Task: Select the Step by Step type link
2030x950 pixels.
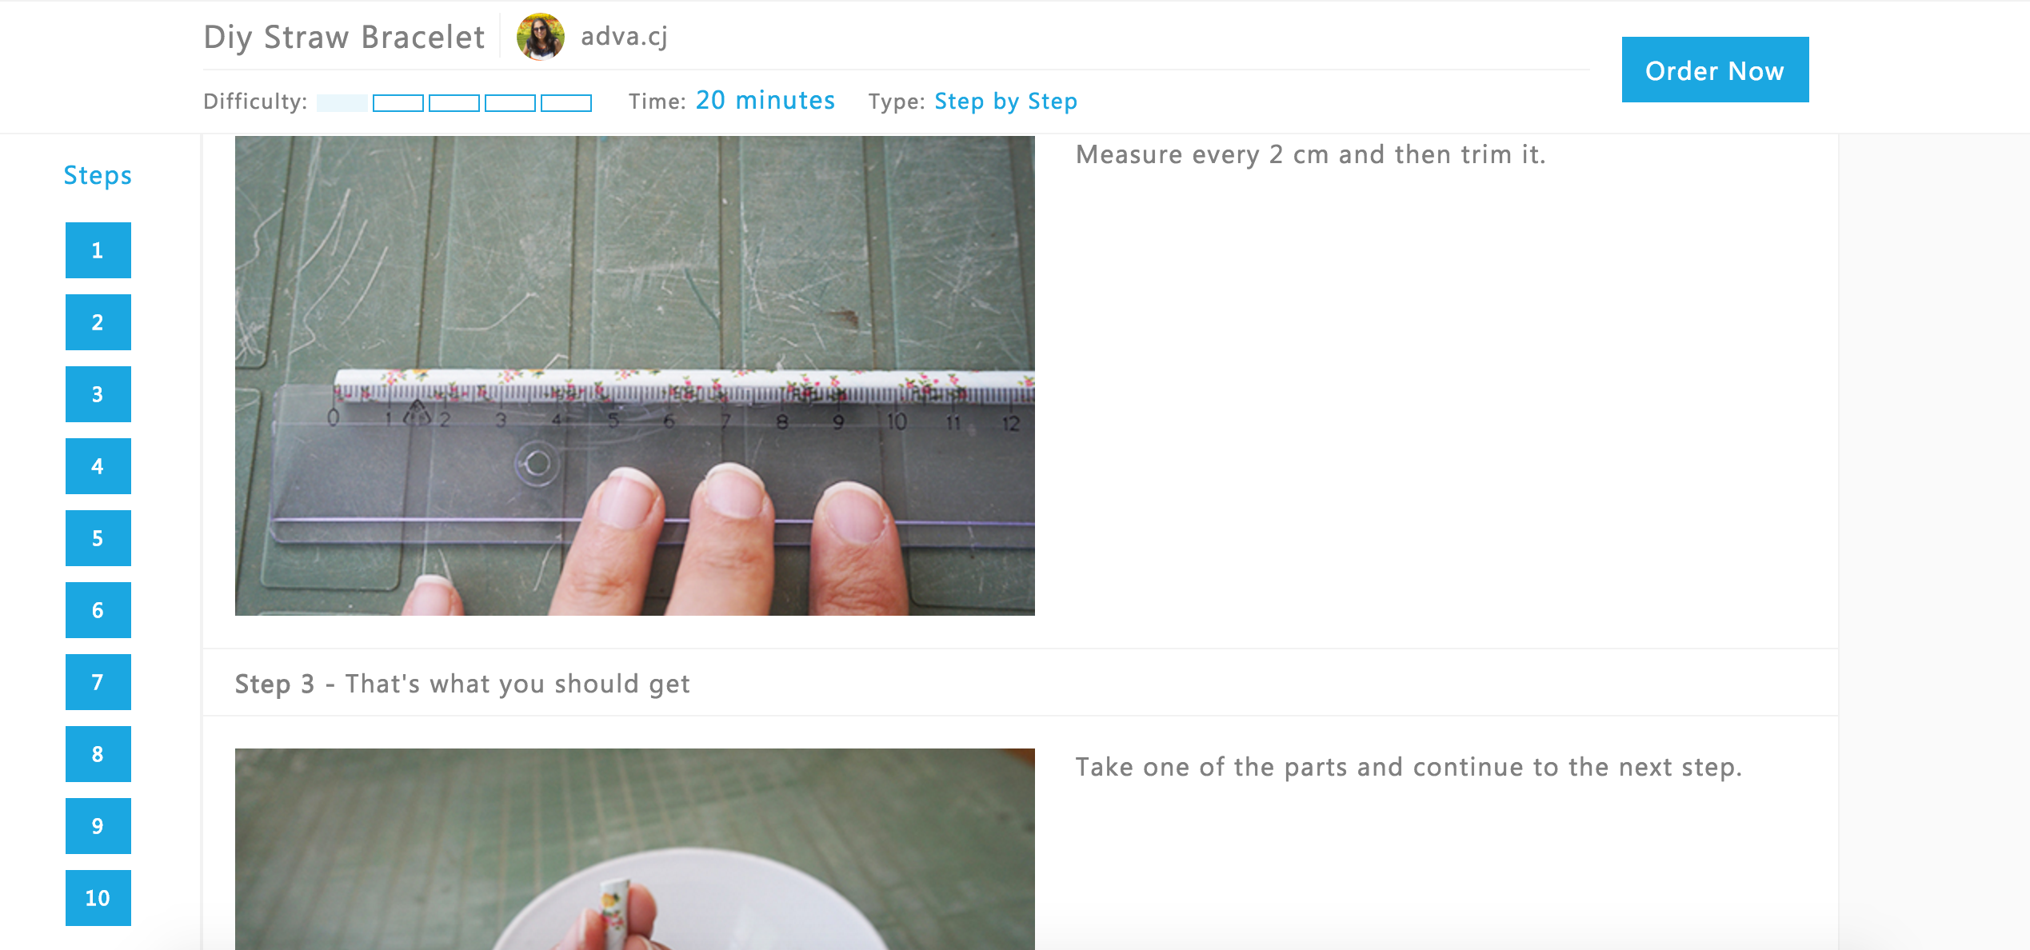Action: [1006, 102]
